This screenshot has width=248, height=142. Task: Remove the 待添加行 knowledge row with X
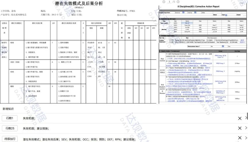coord(240,138)
